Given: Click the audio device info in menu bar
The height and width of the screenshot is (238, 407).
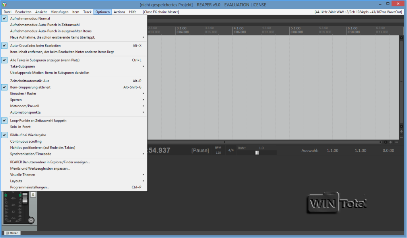Looking at the screenshot, I should click(358, 12).
